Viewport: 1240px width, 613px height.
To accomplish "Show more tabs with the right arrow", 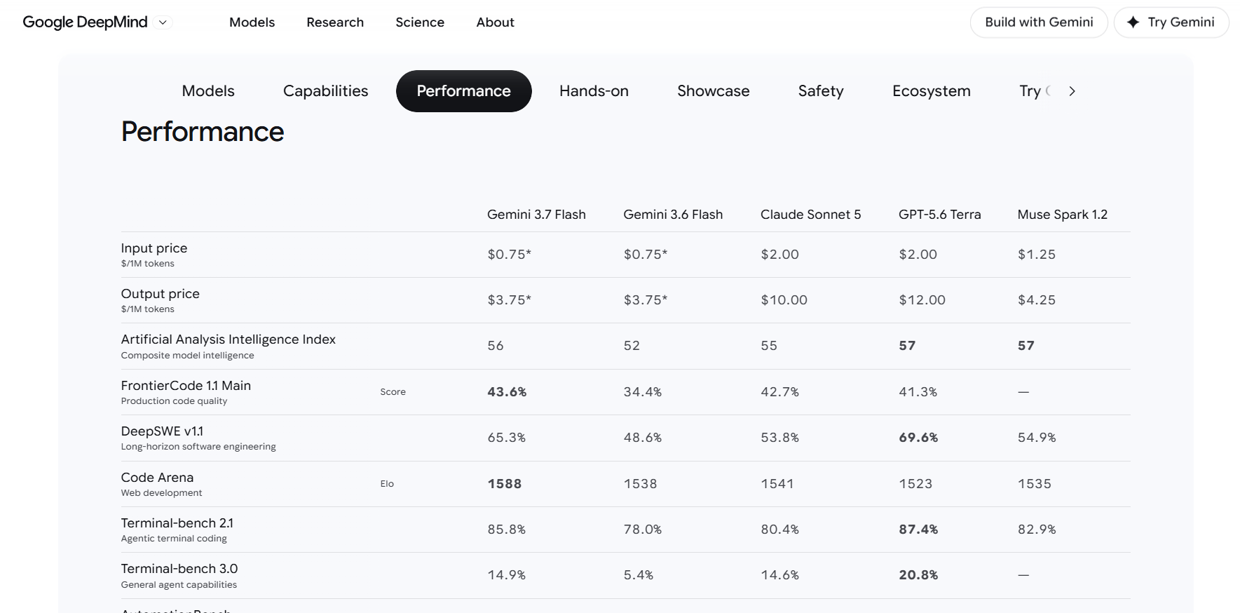I will (1072, 91).
